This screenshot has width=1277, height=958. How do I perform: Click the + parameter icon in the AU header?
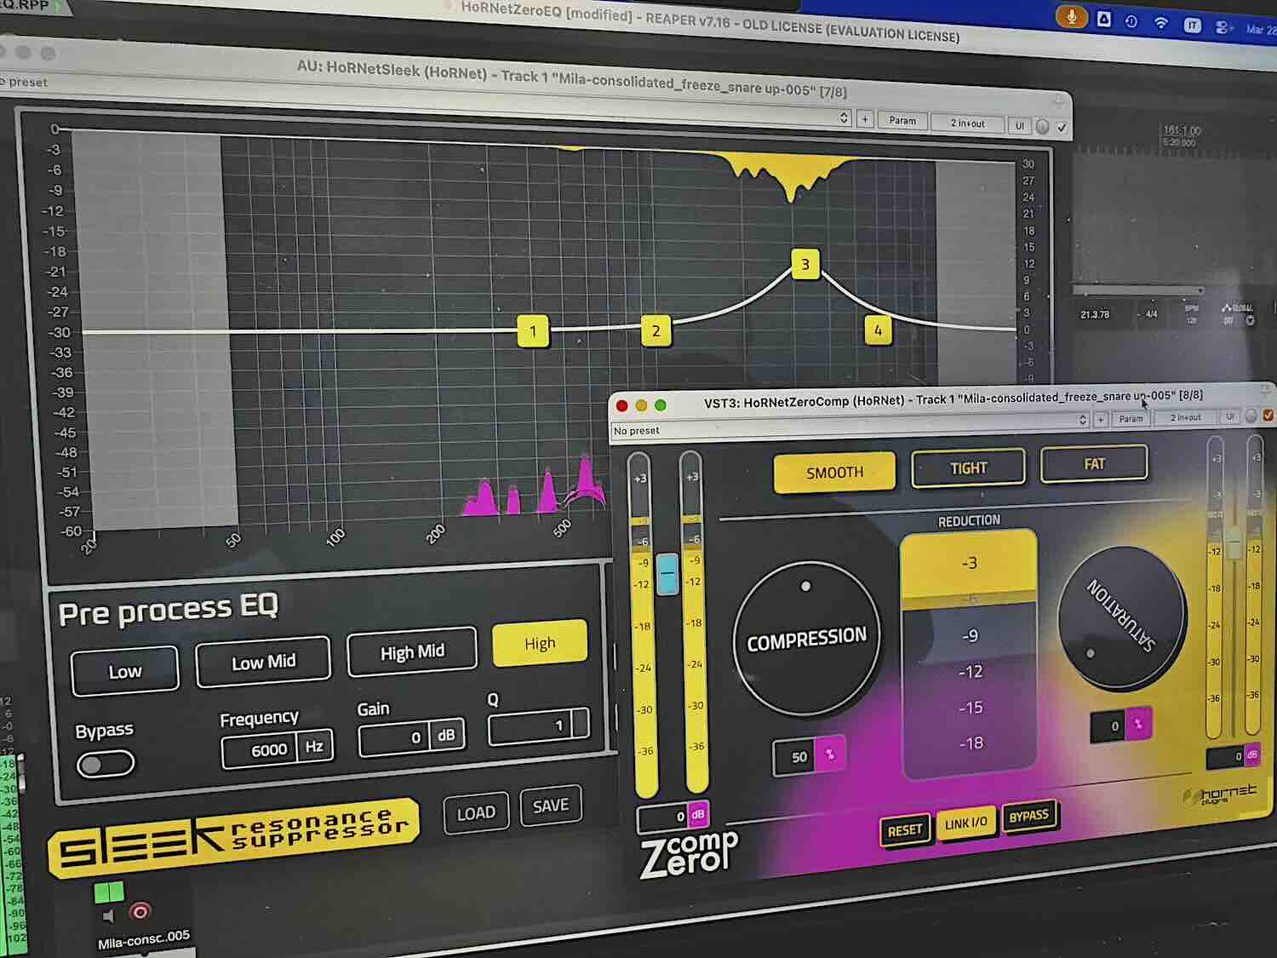click(865, 121)
